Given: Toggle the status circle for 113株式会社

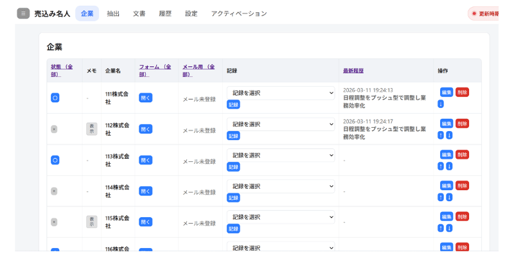Looking at the screenshot, I should click(55, 160).
